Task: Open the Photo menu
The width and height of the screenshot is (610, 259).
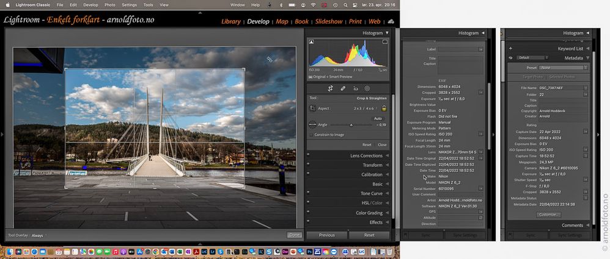Action: click(109, 5)
